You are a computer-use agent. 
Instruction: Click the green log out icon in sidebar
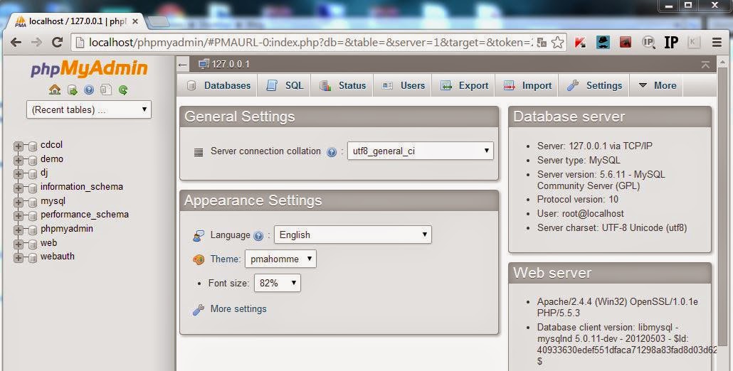coord(72,90)
